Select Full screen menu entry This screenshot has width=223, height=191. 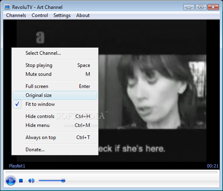[x=55, y=86]
